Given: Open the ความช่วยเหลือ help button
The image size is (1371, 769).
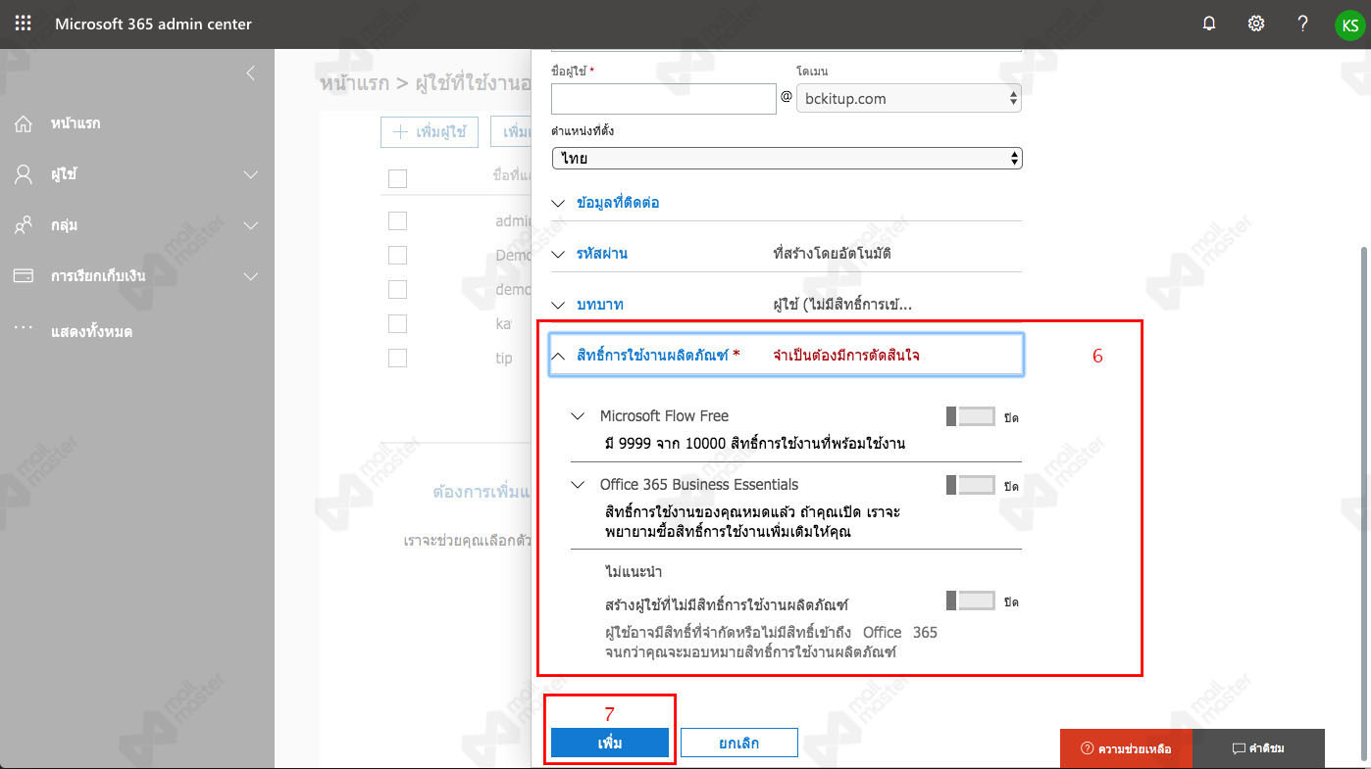Looking at the screenshot, I should click(x=1126, y=748).
